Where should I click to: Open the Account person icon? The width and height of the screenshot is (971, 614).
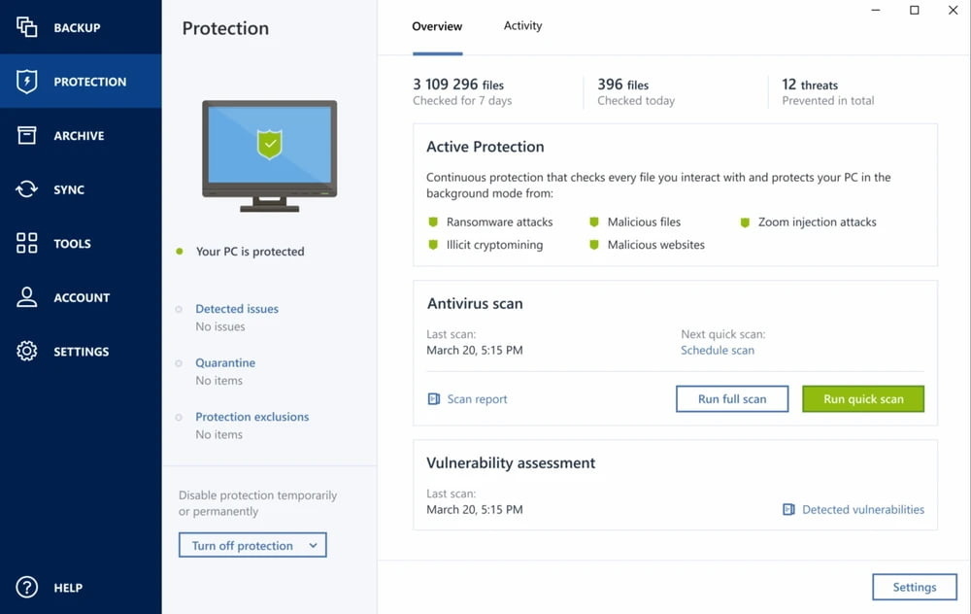pyautogui.click(x=27, y=296)
